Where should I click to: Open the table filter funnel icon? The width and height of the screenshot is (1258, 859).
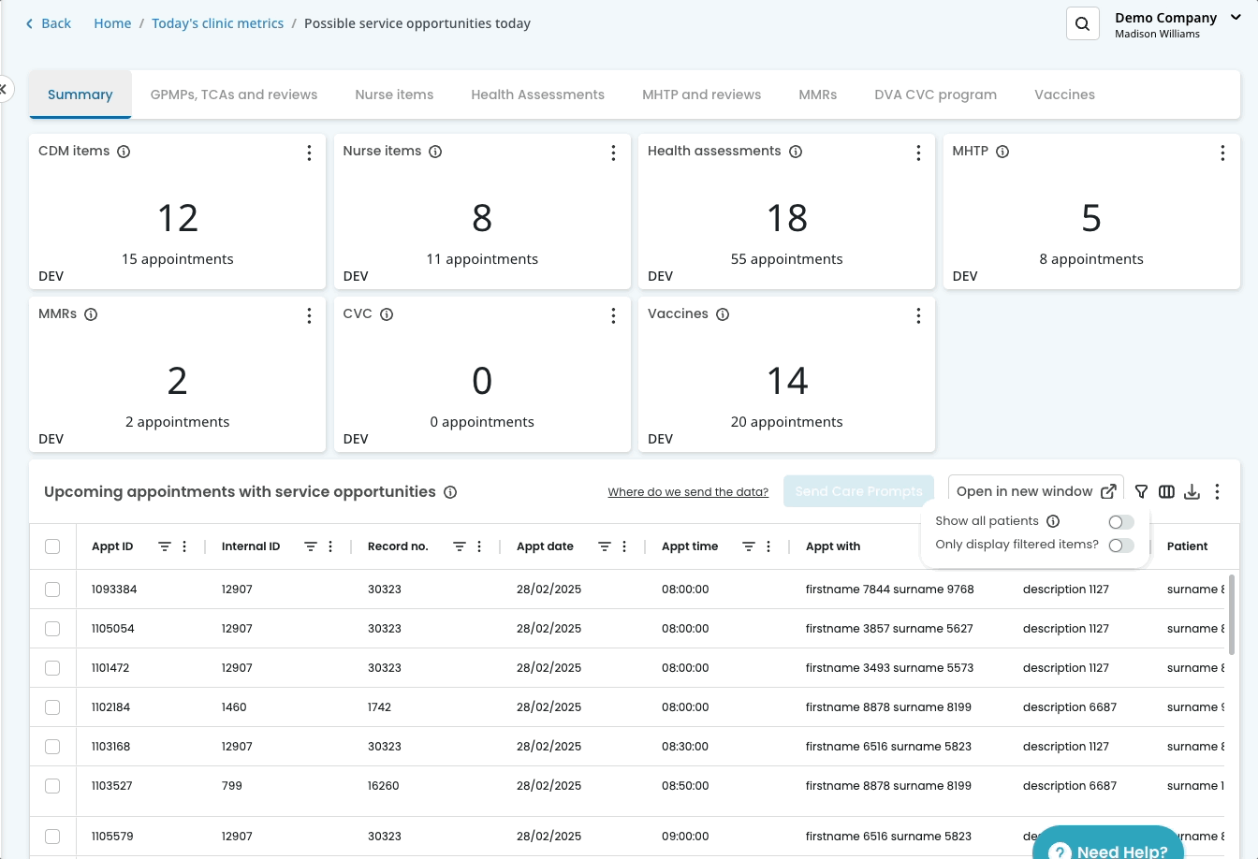(x=1141, y=491)
